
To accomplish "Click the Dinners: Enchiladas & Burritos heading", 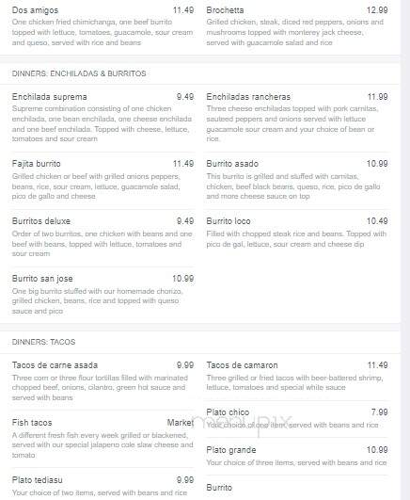I will 79,73.
